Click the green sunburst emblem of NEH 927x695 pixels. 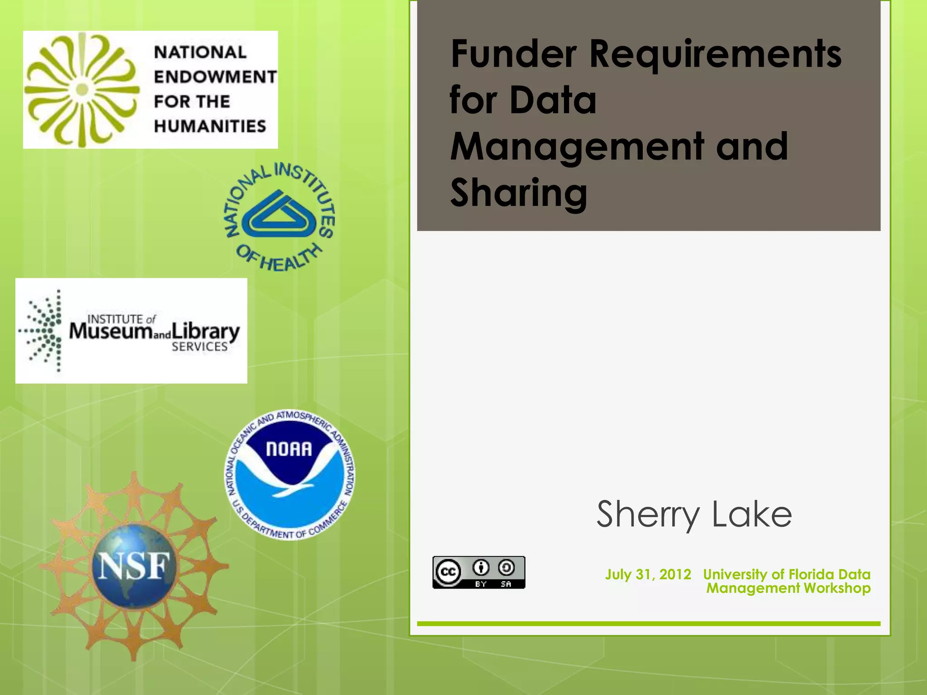click(81, 90)
